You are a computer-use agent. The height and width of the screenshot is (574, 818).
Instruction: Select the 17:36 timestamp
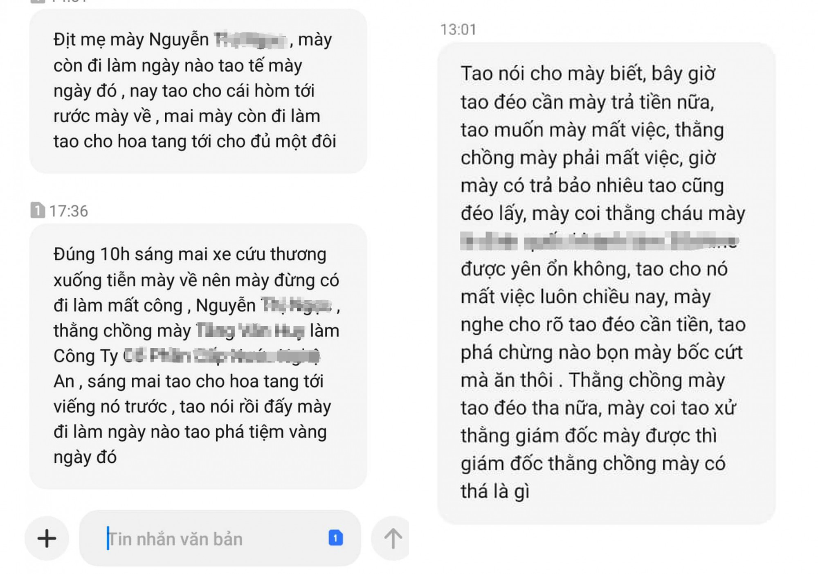click(68, 211)
